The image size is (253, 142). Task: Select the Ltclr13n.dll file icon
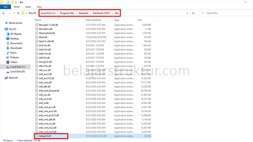36,45
